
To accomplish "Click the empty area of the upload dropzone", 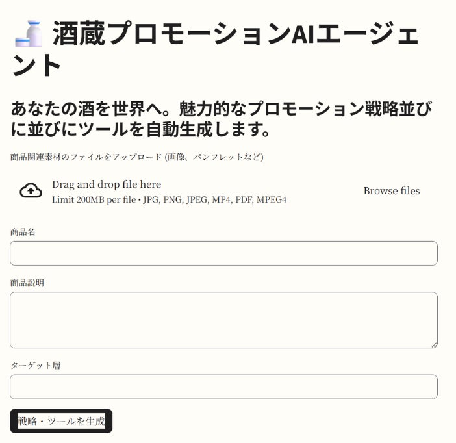I will [x=323, y=191].
